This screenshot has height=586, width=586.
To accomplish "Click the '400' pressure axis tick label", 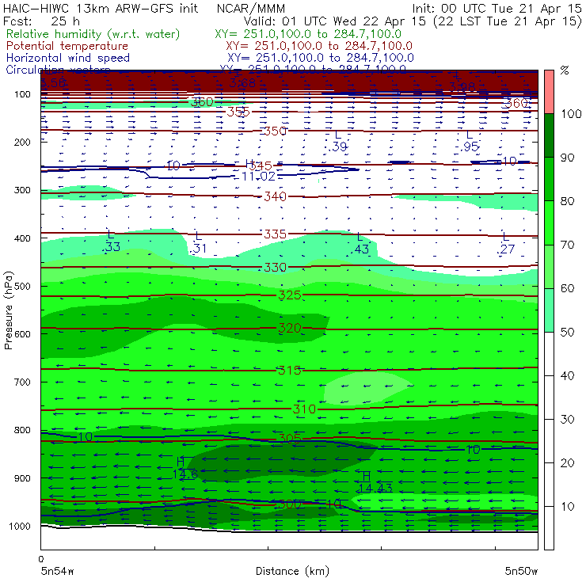I will pyautogui.click(x=22, y=238).
